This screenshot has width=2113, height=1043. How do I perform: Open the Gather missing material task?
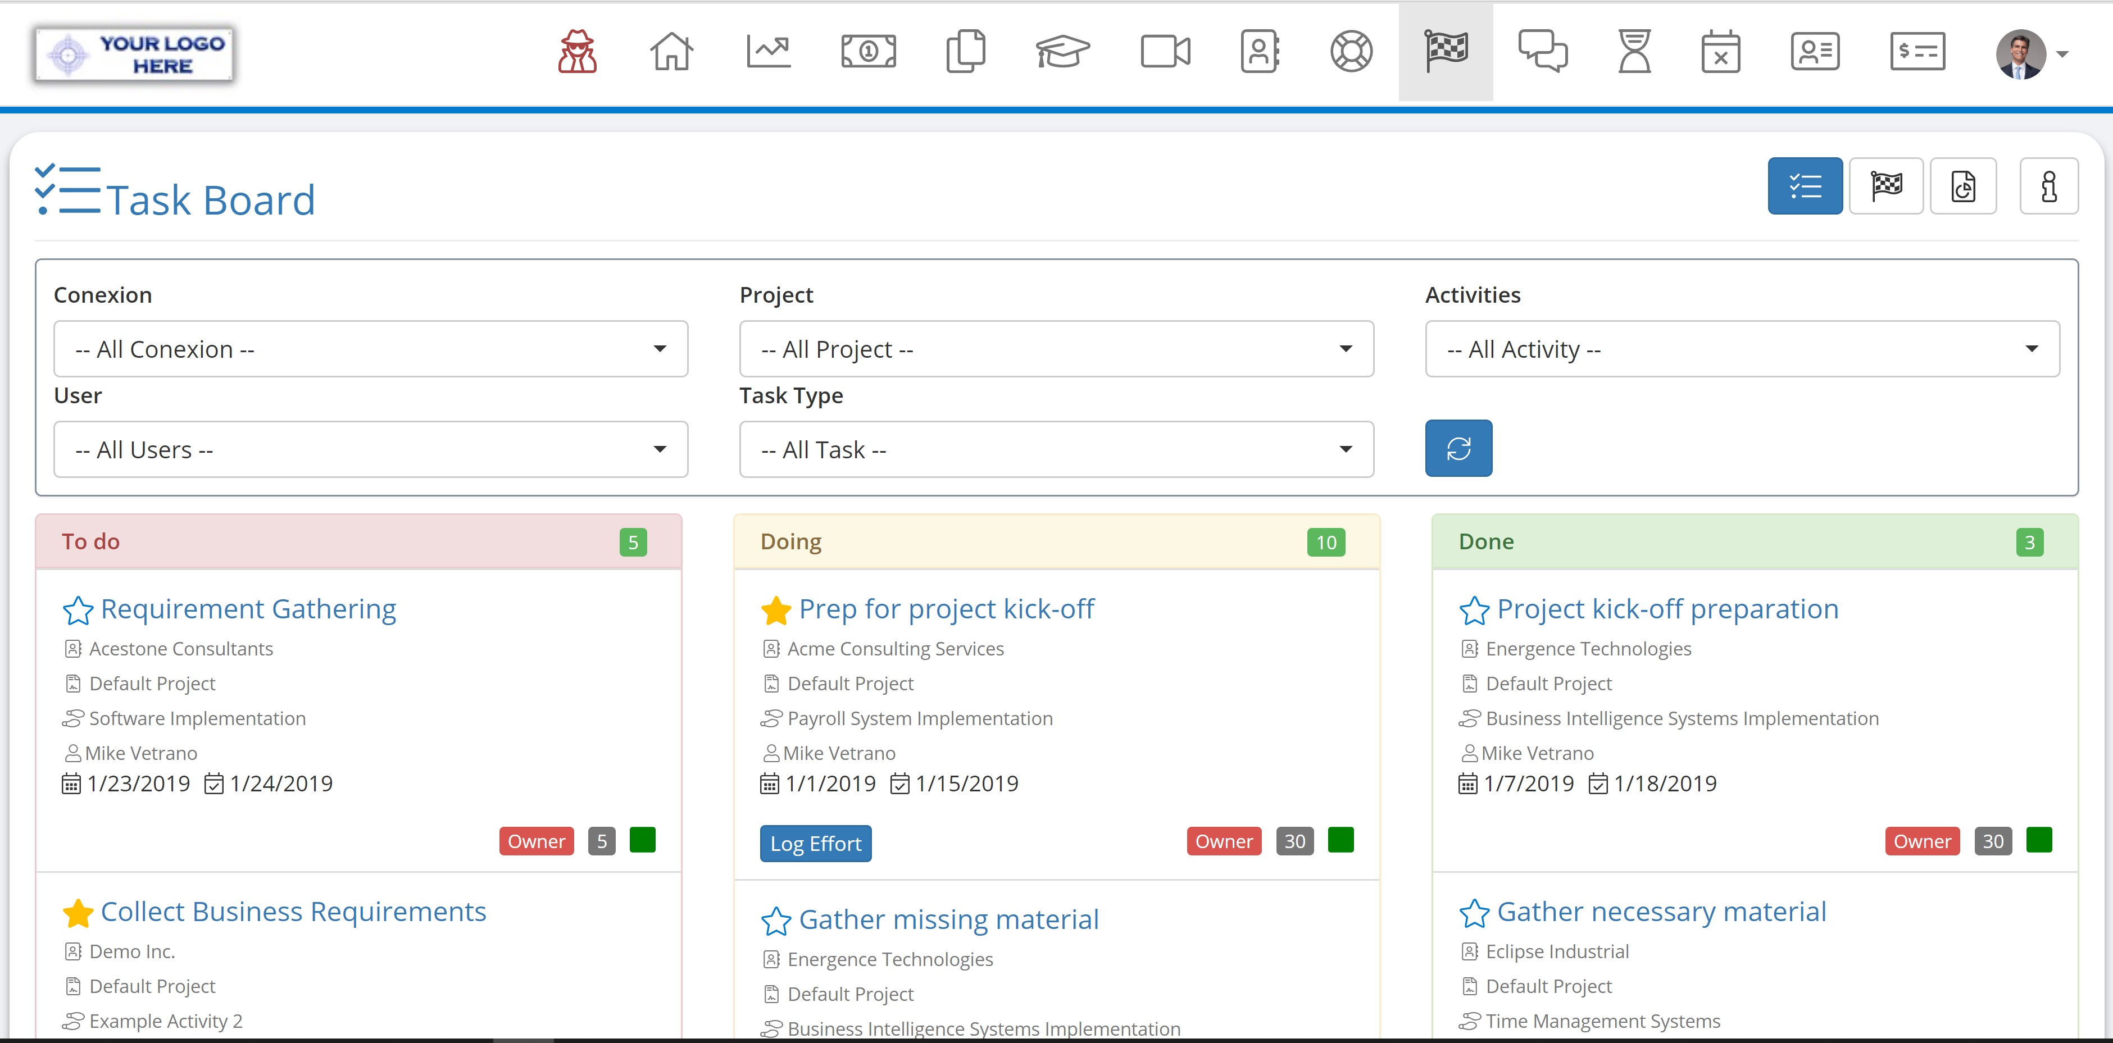[x=949, y=920]
